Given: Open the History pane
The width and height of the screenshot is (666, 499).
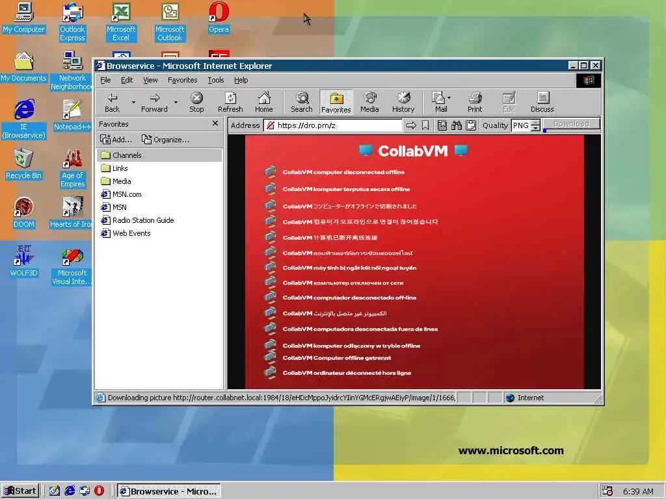Looking at the screenshot, I should (403, 102).
